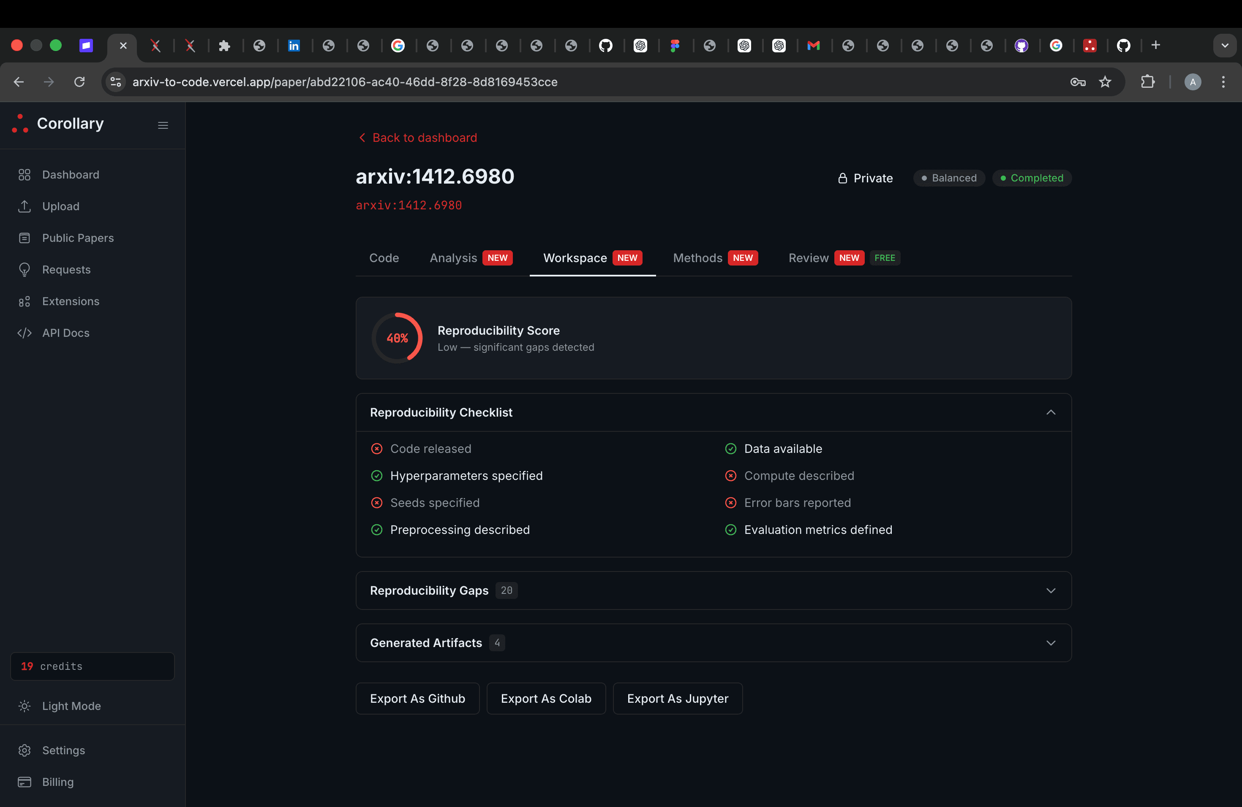Expand the Reproducibility Gaps section
The height and width of the screenshot is (807, 1242).
point(714,590)
